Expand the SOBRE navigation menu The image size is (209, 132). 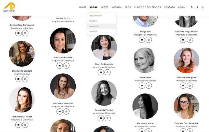coord(93,7)
